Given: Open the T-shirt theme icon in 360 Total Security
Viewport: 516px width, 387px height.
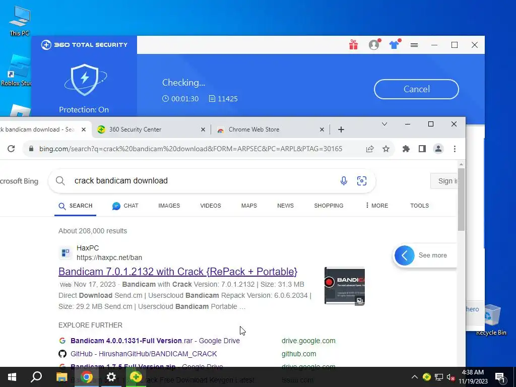Looking at the screenshot, I should click(x=395, y=45).
